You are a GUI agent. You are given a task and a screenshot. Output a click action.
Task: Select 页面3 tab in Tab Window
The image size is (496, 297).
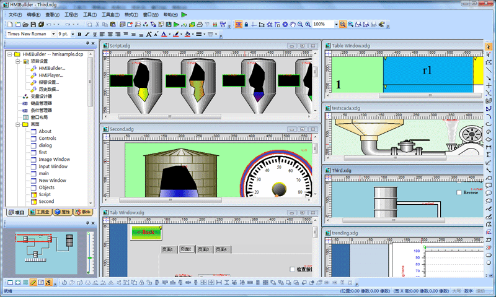[x=204, y=249]
